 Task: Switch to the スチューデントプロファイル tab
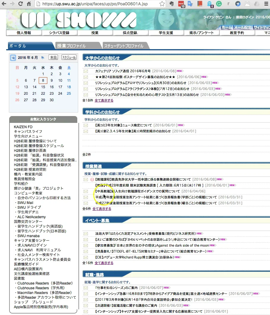126,46
